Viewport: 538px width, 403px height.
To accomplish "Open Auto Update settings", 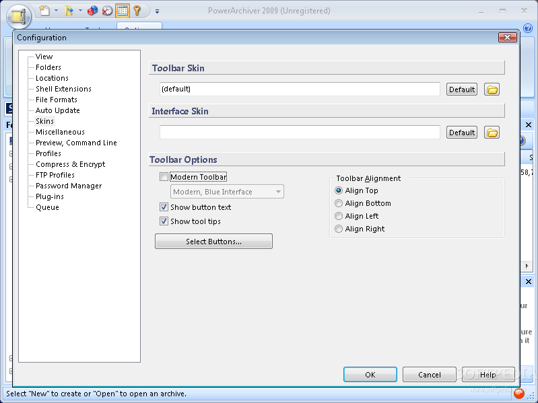I will (58, 110).
